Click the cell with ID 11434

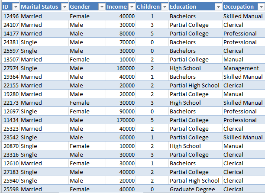[10, 120]
